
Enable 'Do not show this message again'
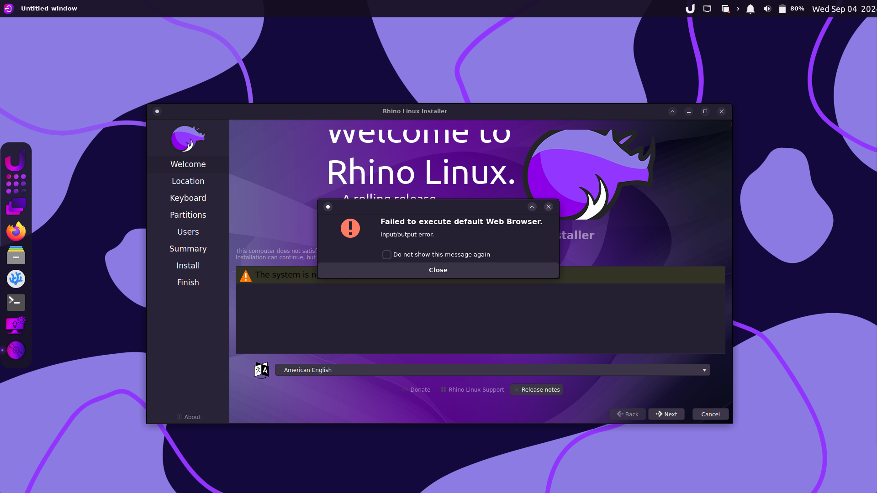pyautogui.click(x=387, y=255)
